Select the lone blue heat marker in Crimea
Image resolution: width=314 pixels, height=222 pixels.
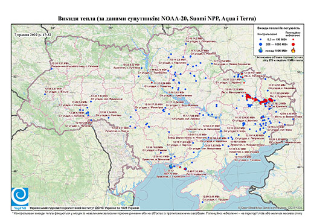[x=202, y=202]
